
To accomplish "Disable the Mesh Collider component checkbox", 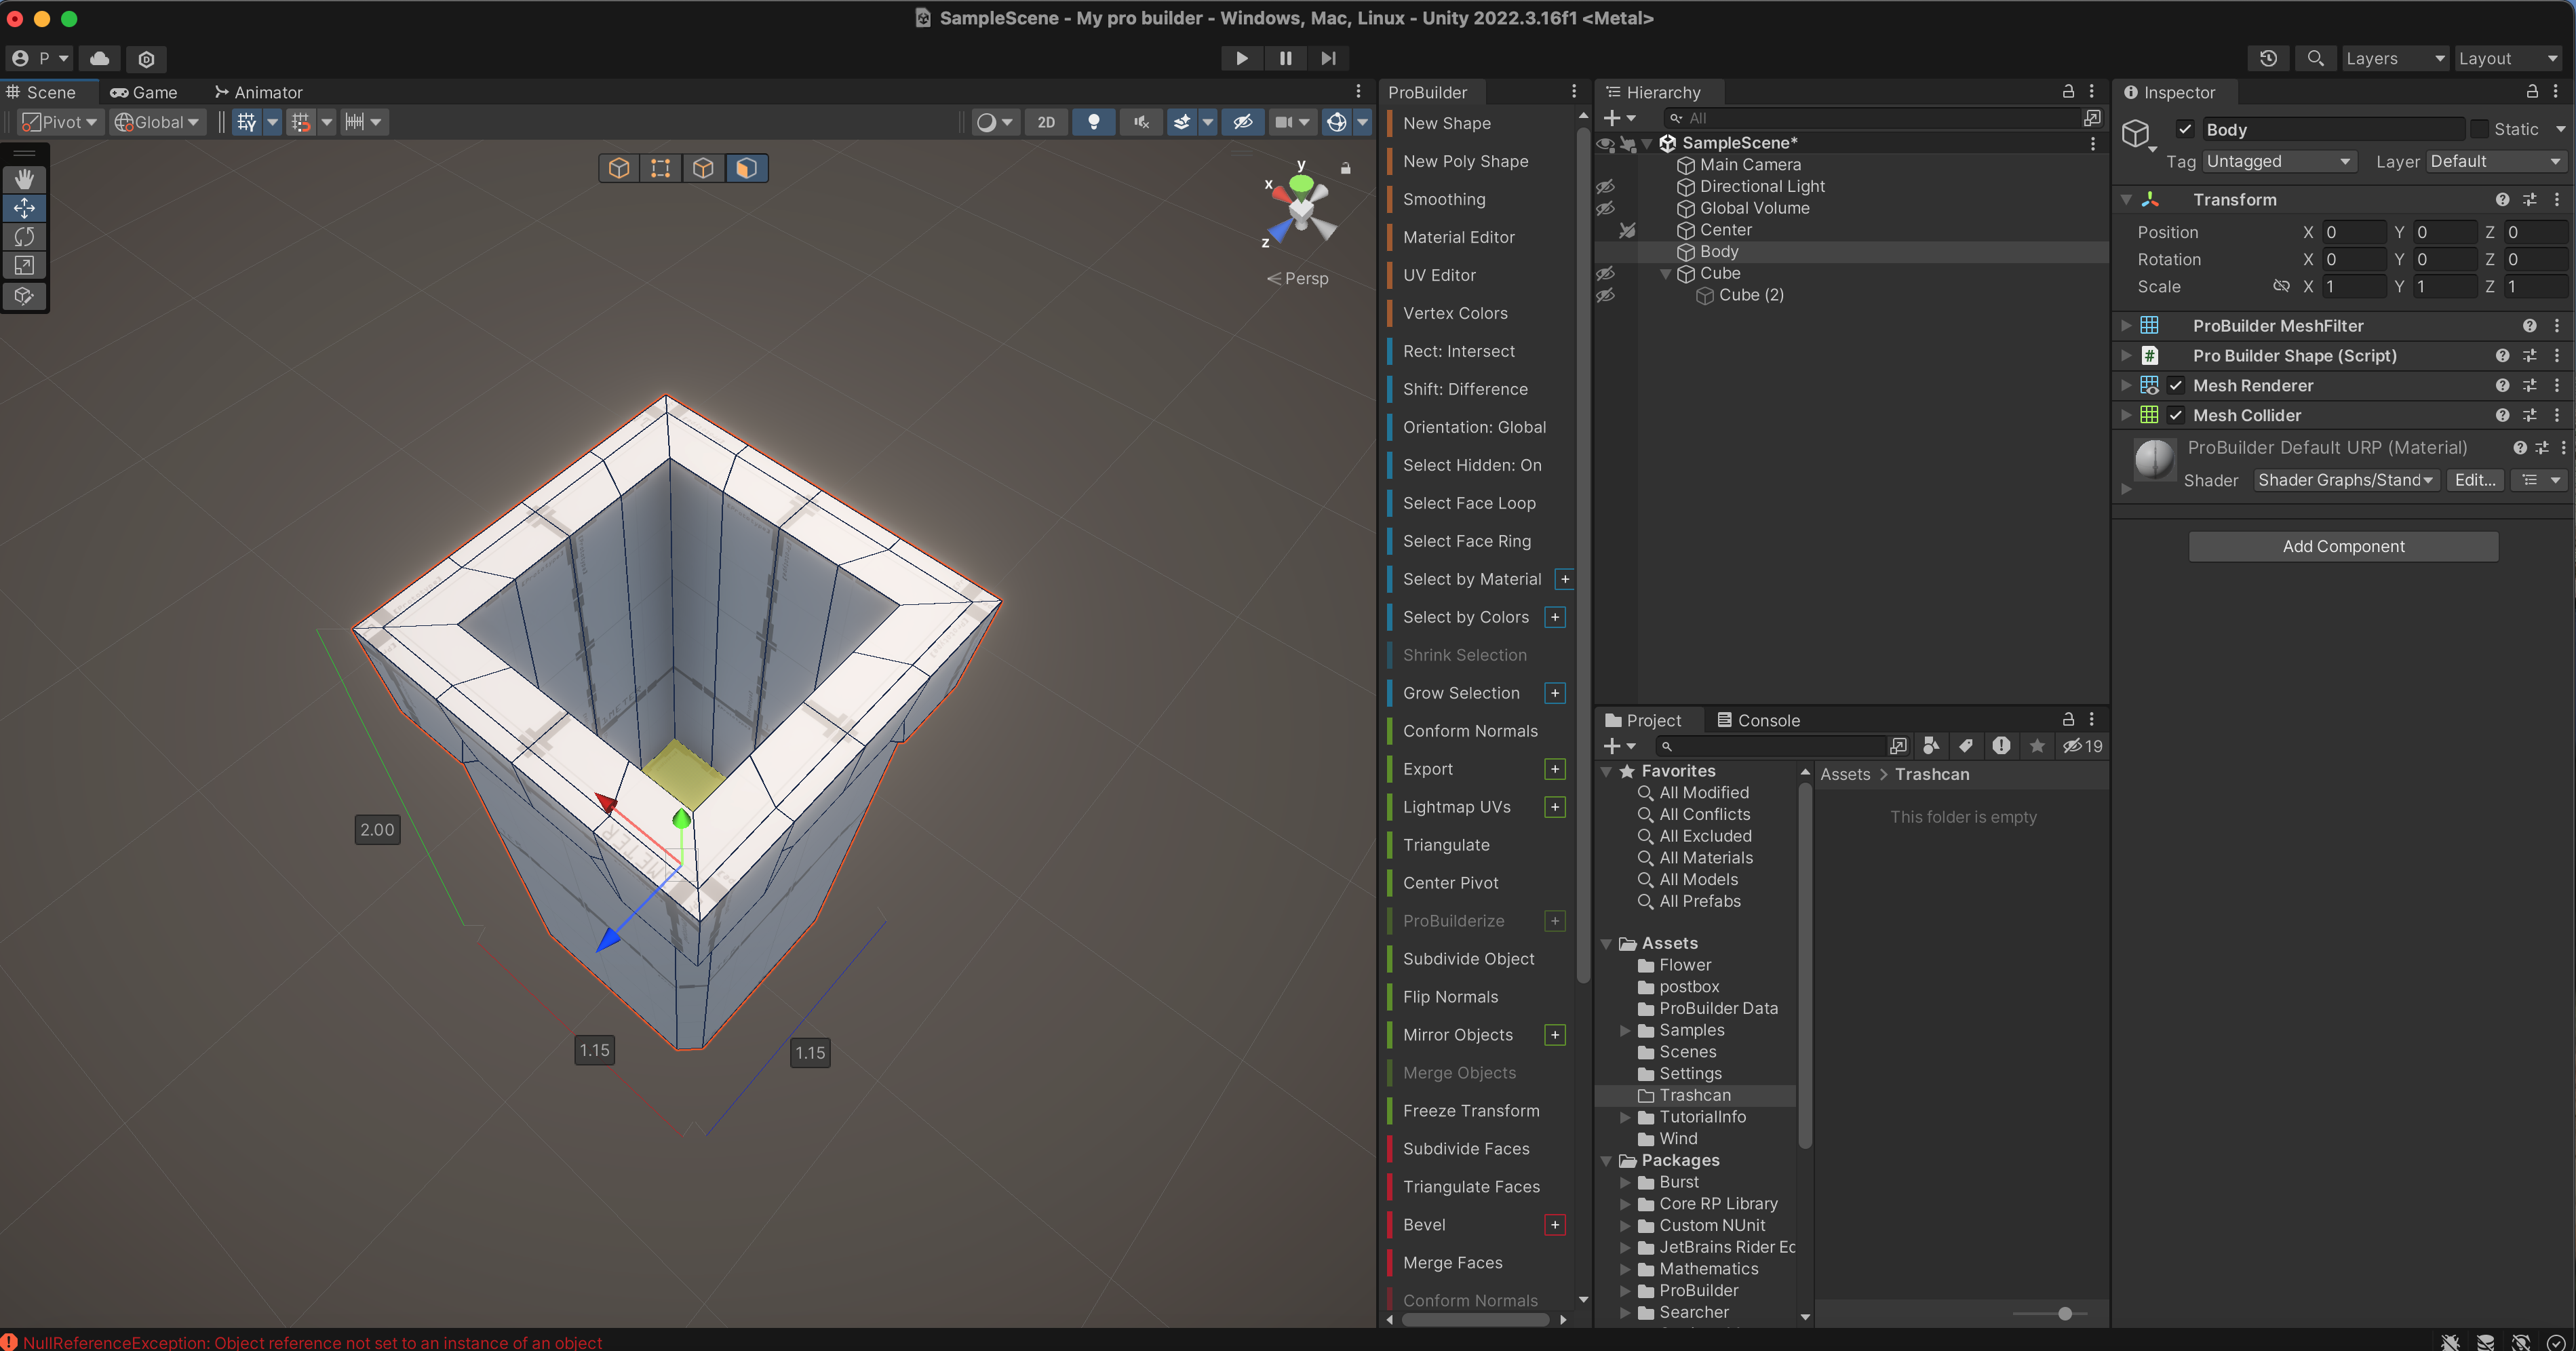I will (x=2176, y=415).
